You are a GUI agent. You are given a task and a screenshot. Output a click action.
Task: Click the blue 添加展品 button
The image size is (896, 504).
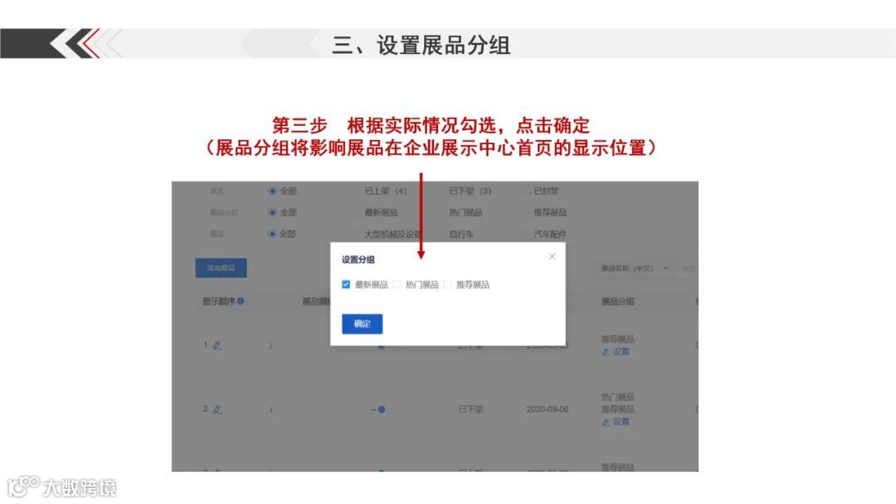point(222,268)
